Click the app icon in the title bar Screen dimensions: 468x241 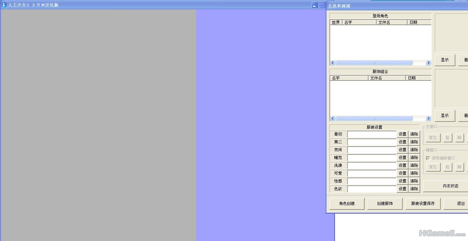tap(4, 5)
